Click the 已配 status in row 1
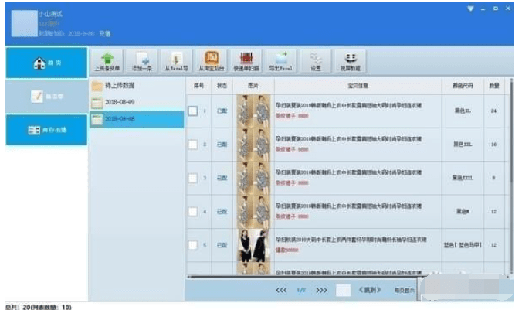Image resolution: width=522 pixels, height=310 pixels. (222, 111)
